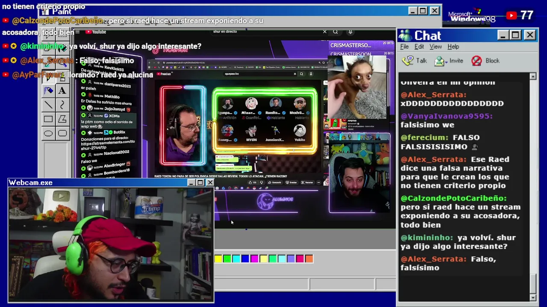This screenshot has width=547, height=307.
Task: Pick the magenta color swatch
Action: pyautogui.click(x=254, y=258)
